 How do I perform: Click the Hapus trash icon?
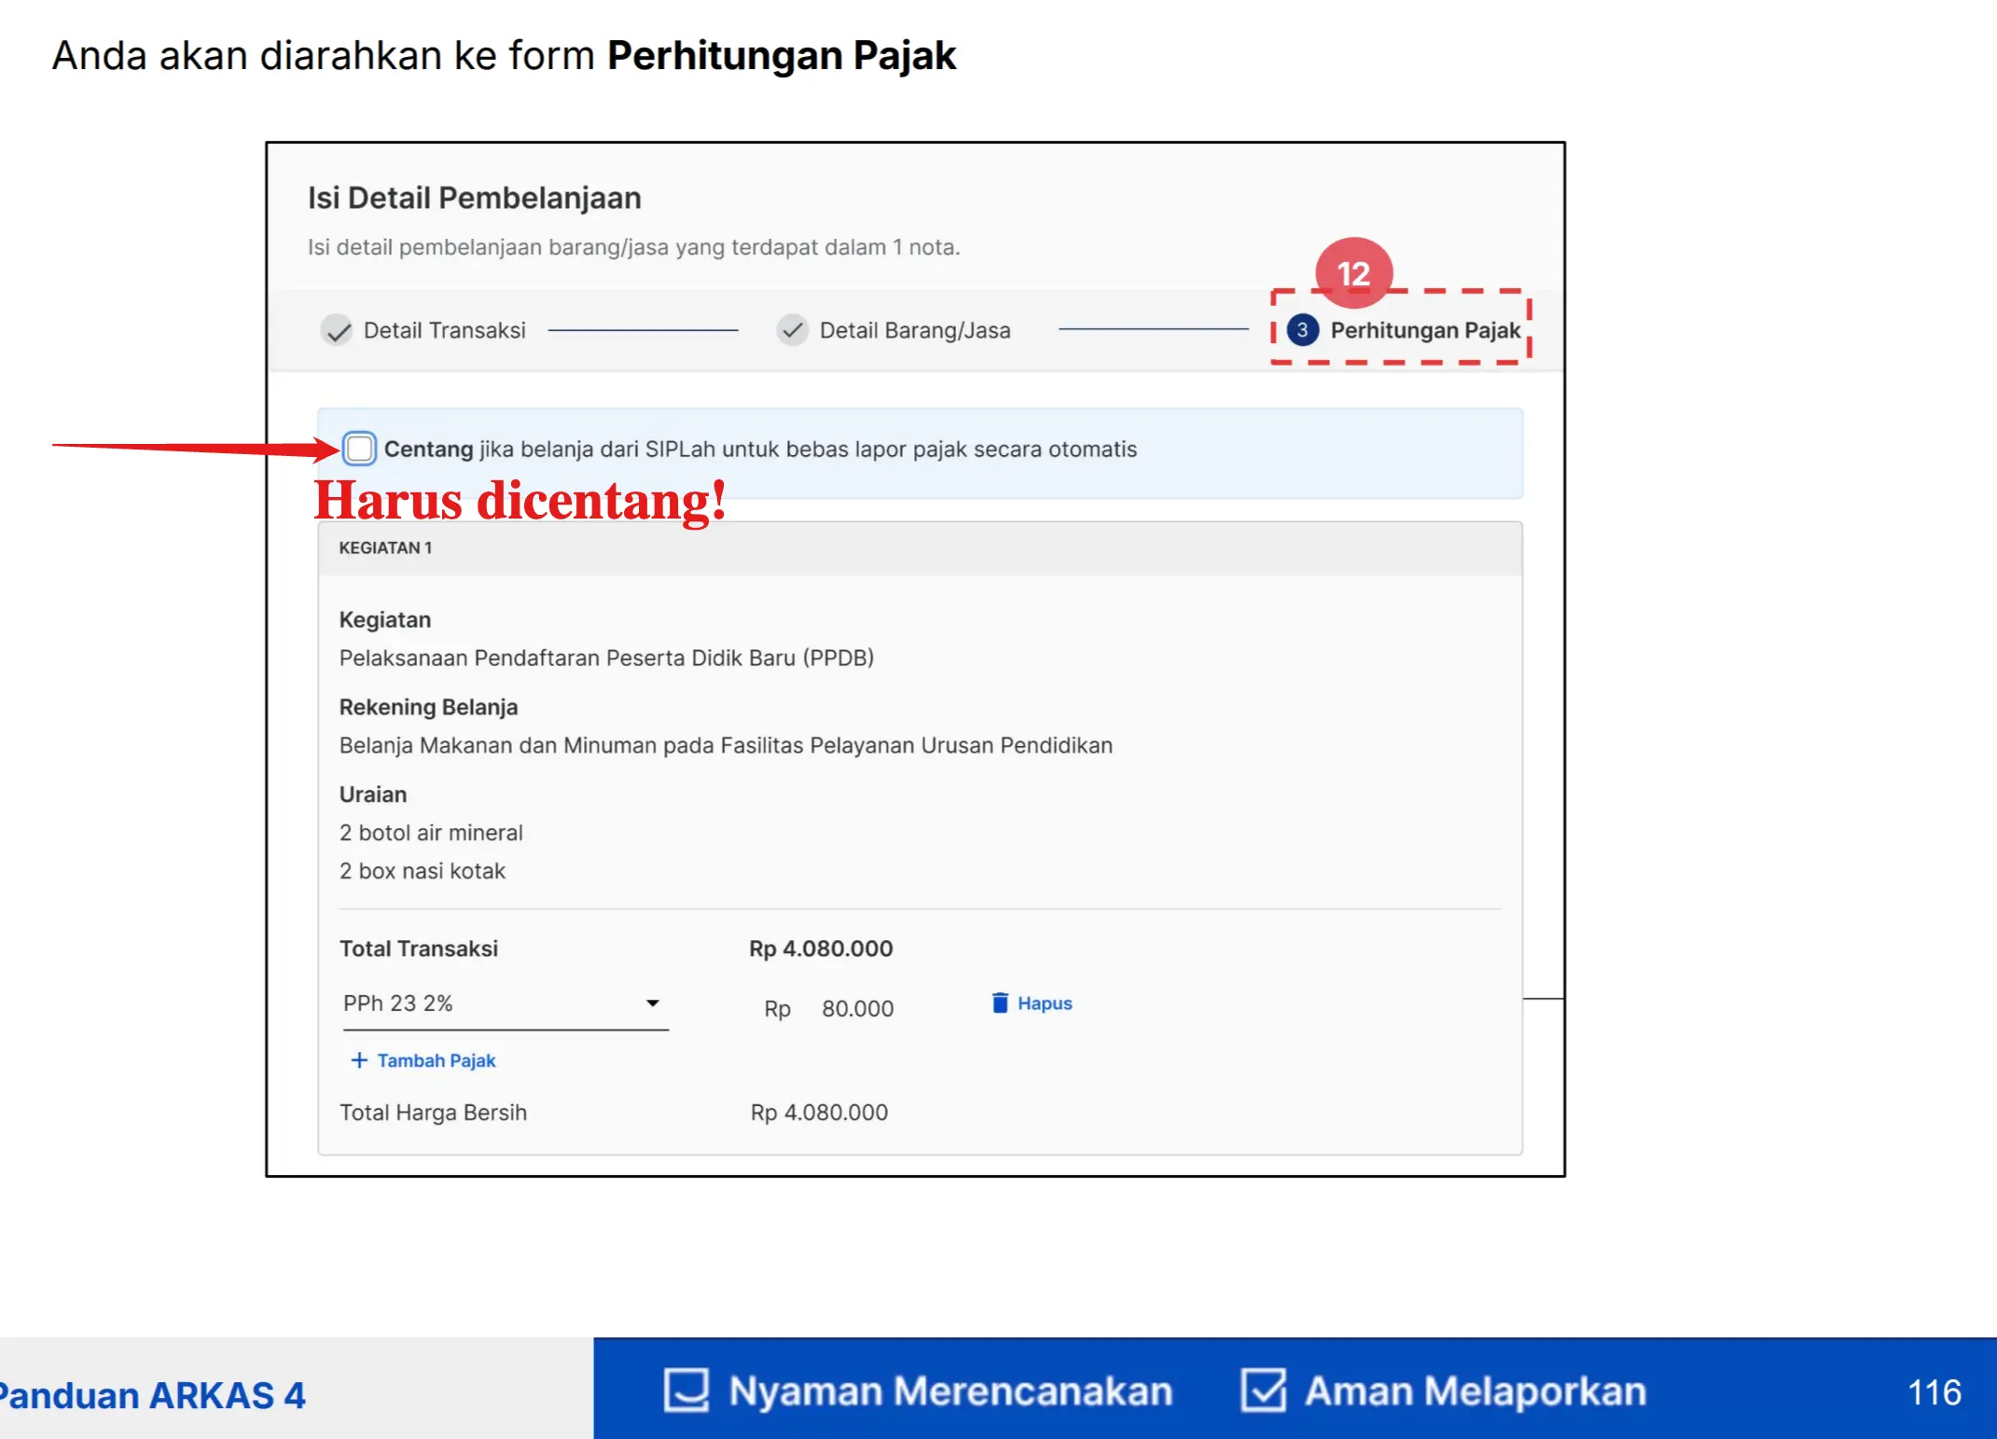(x=1000, y=1003)
